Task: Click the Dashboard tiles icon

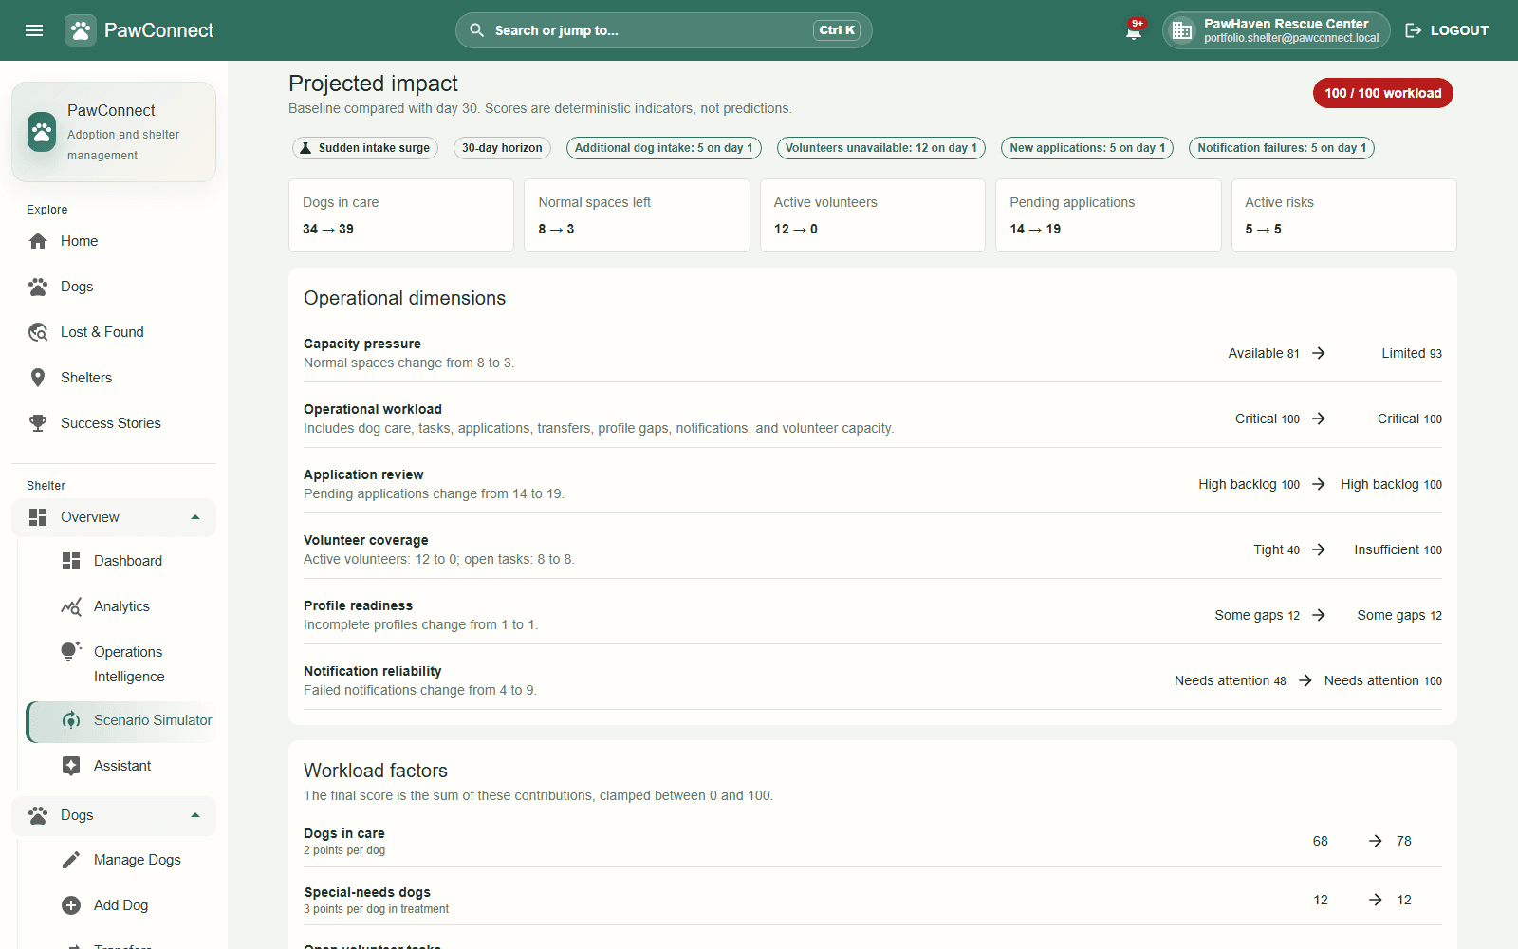Action: pyautogui.click(x=71, y=561)
